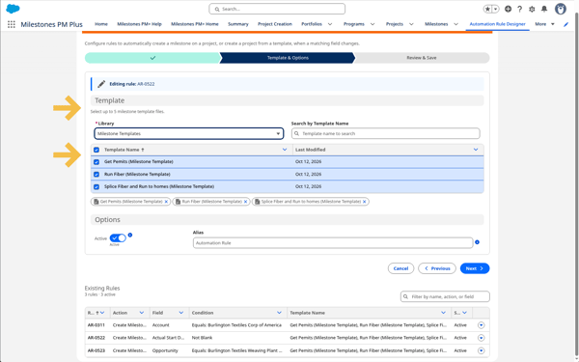Open the Field column menu in Existing Rules
Image resolution: width=579 pixels, height=362 pixels.
[181, 313]
